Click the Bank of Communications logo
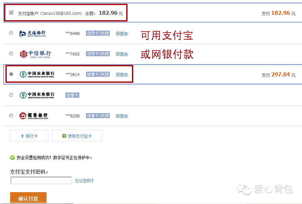The width and height of the screenshot is (302, 204). [x=33, y=33]
